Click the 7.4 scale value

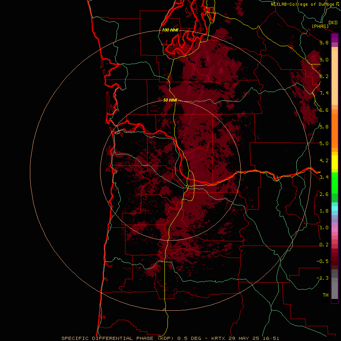324,93
